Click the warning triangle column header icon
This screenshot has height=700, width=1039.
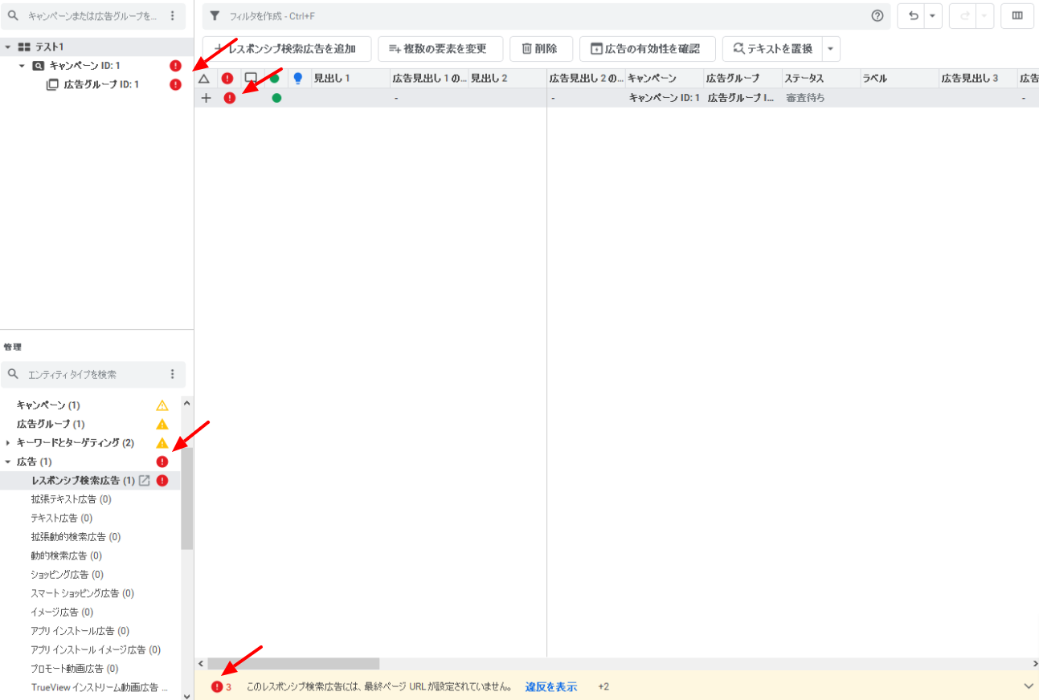point(204,79)
